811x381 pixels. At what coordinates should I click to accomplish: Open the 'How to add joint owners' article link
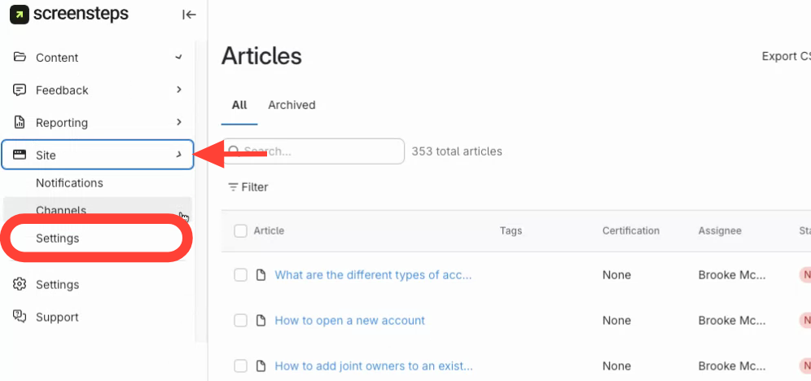[373, 366]
